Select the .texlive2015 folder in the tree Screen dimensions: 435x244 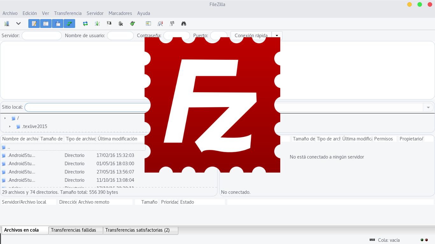click(x=34, y=126)
